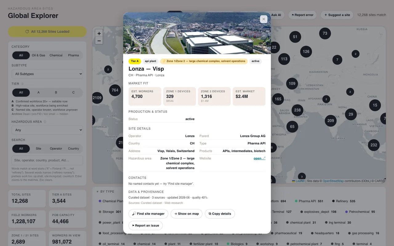Open the Hazardous Area Any dropdown
This screenshot has width=394, height=246.
tap(47, 130)
